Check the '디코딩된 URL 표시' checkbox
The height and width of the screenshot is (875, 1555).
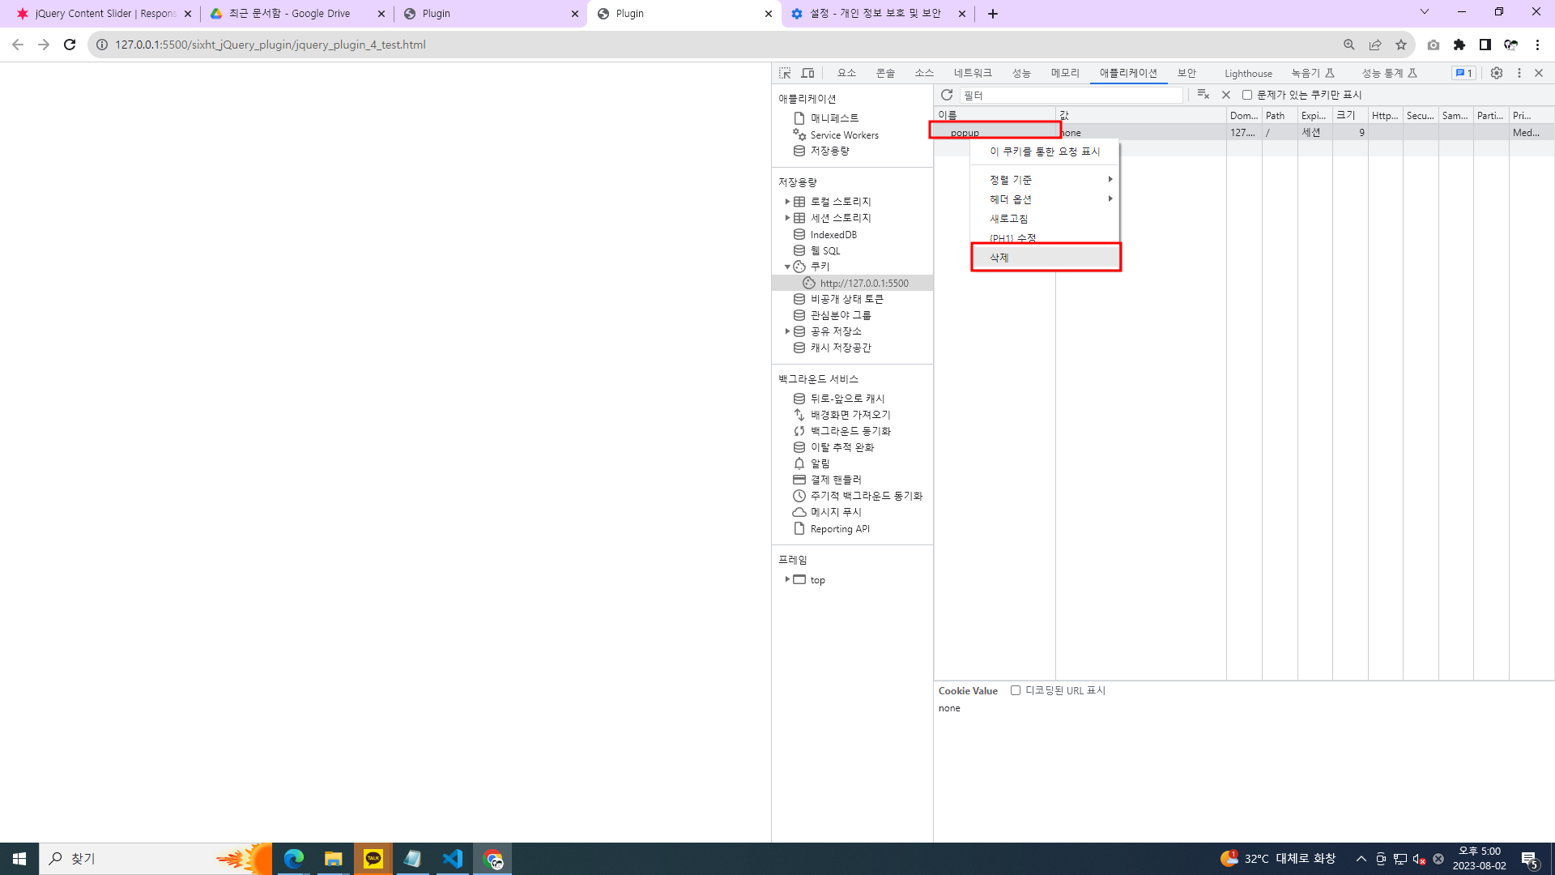[x=1016, y=690]
